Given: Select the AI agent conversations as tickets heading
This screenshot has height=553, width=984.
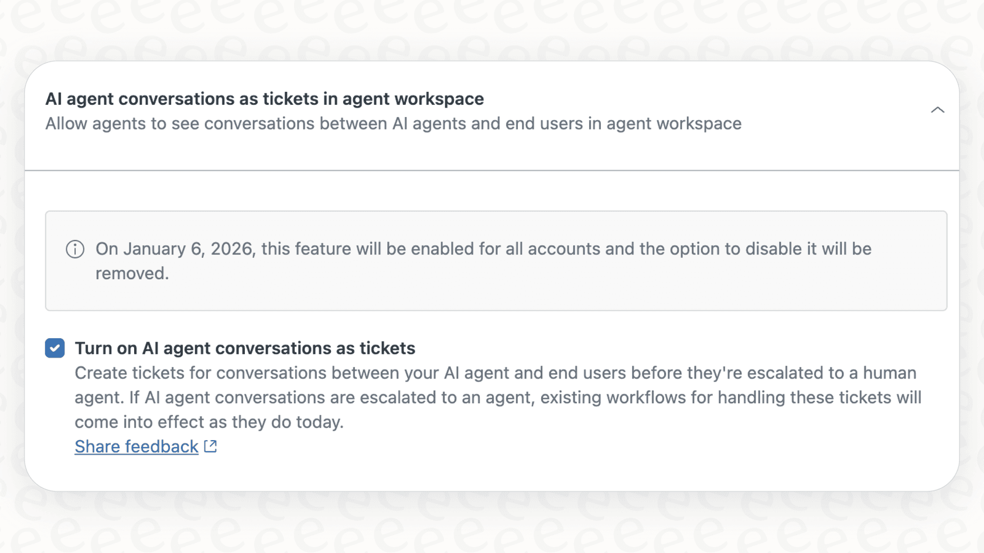Looking at the screenshot, I should point(265,99).
